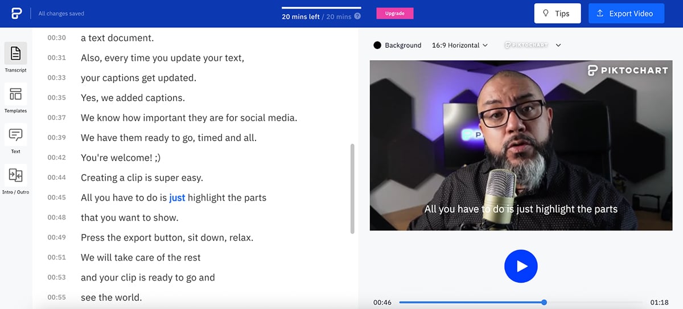Click transcript line "Creating a clip is super easy."
This screenshot has width=683, height=309.
pyautogui.click(x=142, y=178)
